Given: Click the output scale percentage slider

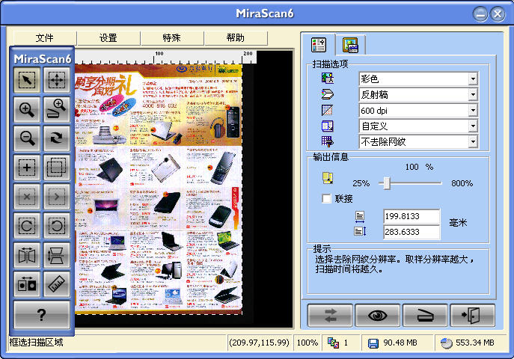Looking at the screenshot, I should click(x=385, y=182).
